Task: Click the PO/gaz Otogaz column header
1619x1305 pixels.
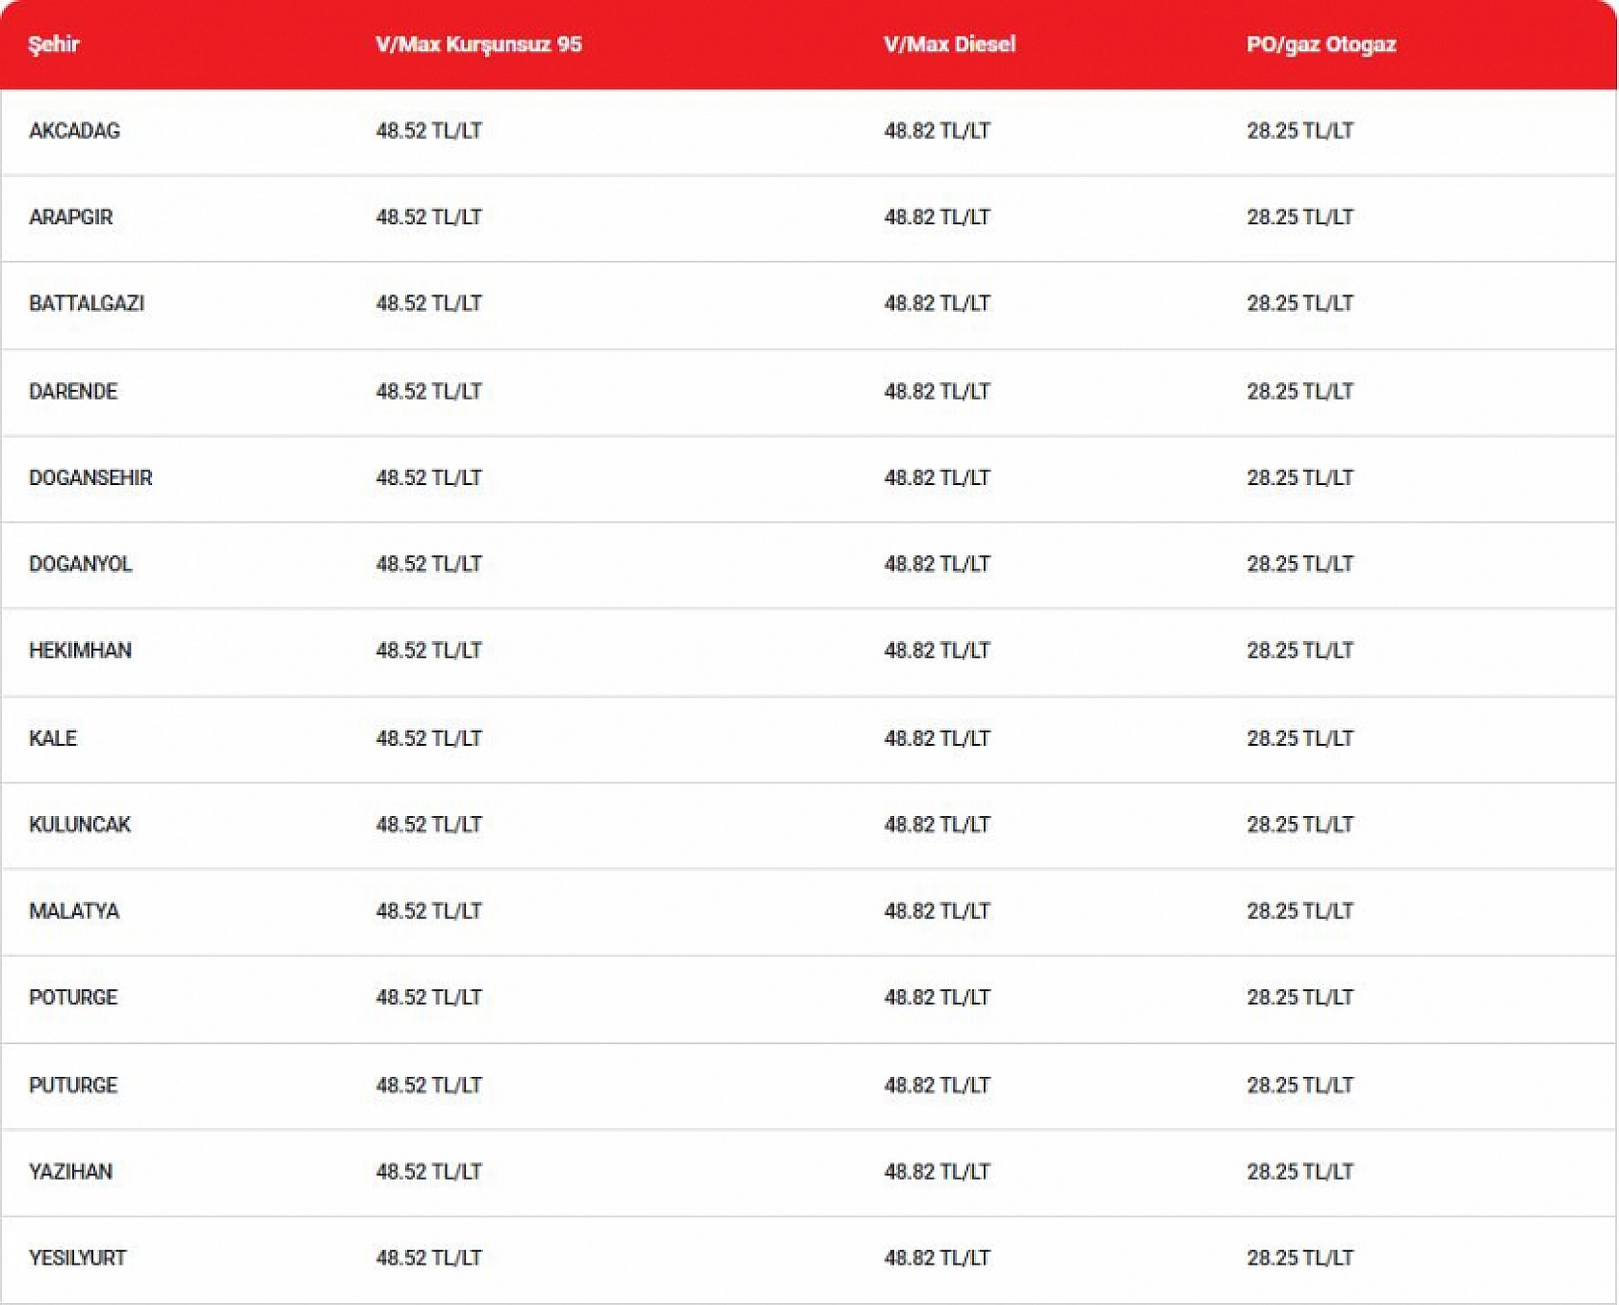Action: tap(1321, 44)
